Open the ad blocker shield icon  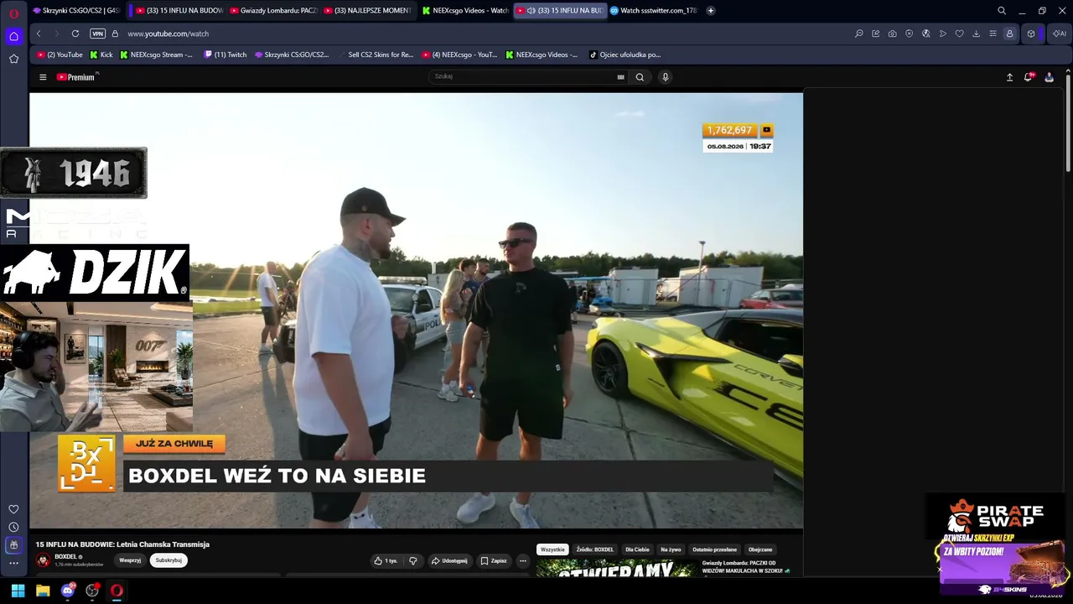point(910,34)
